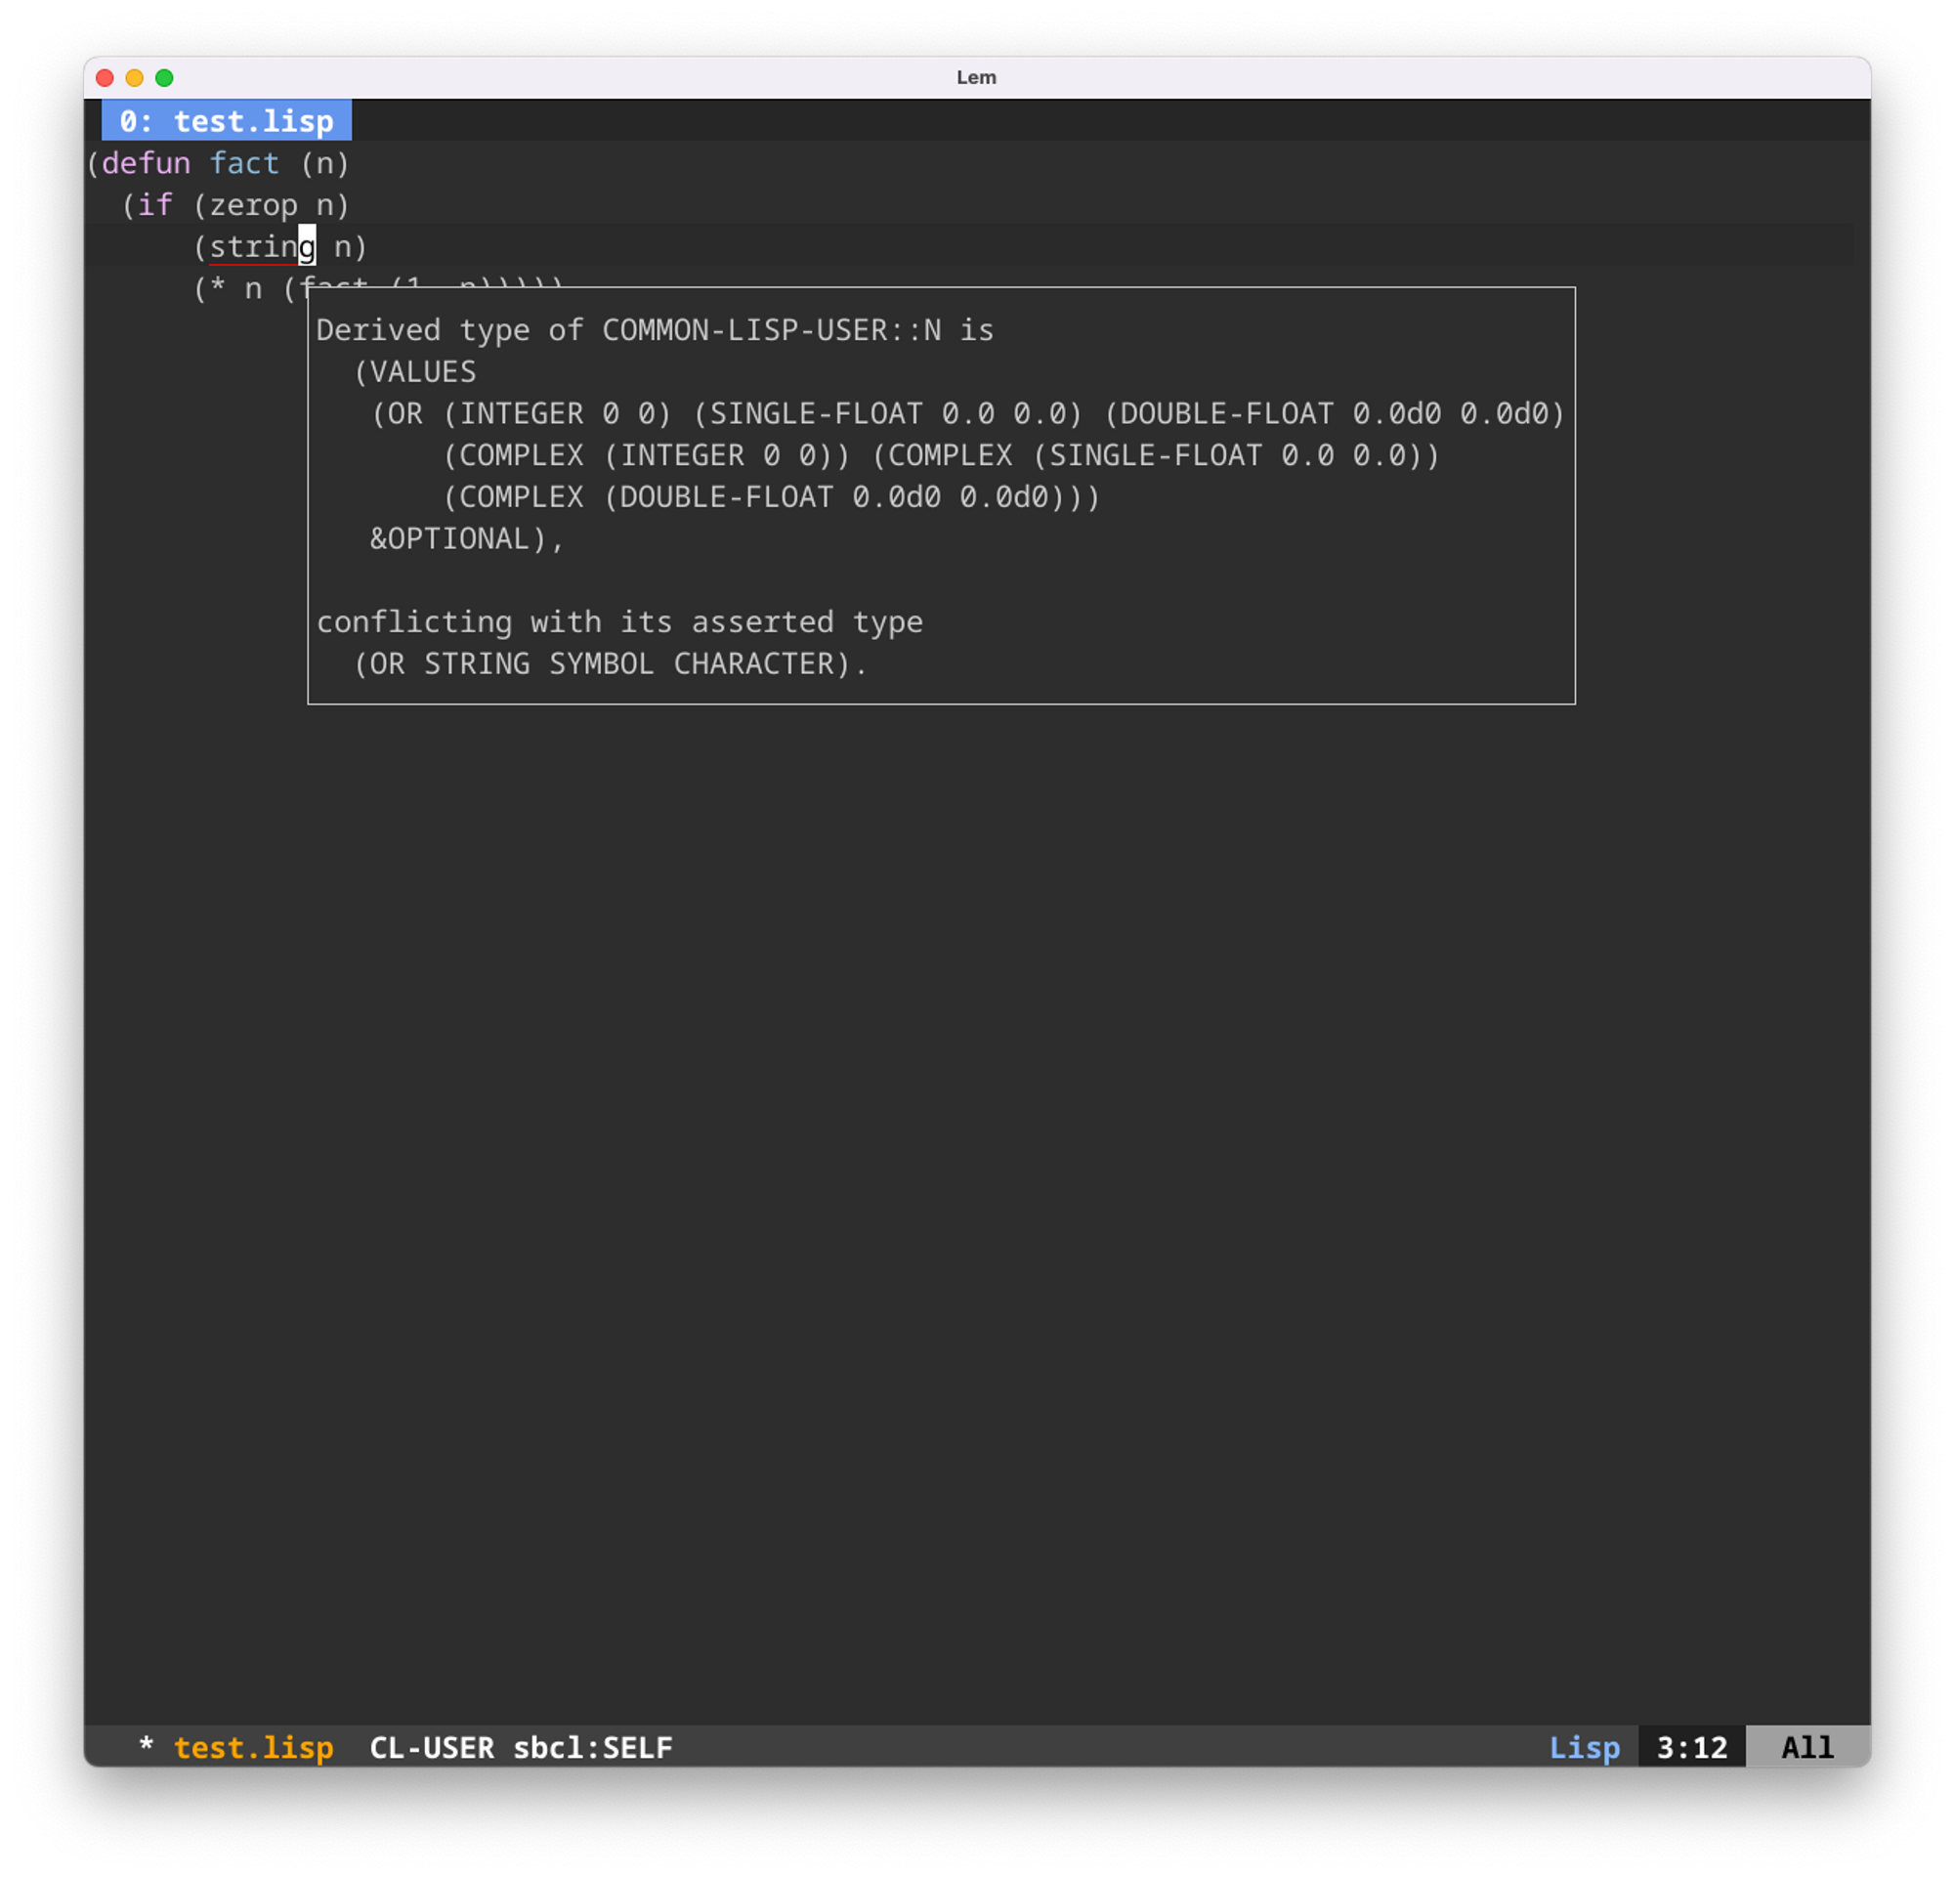1954x1877 pixels.
Task: Click the fact function name in defun
Action: [x=244, y=163]
